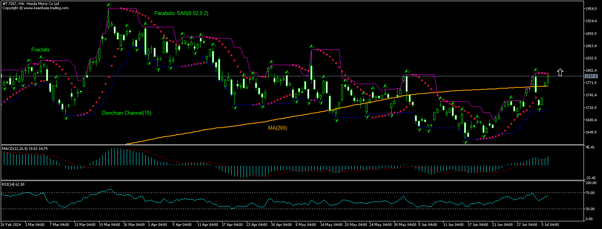Open the keenbase-trading.com copyright link
The image size is (602, 229).
[x=36, y=8]
